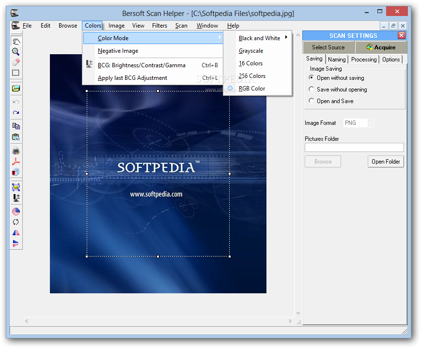This screenshot has width=421, height=348.
Task: Select 256 Colors mode
Action: pyautogui.click(x=257, y=76)
